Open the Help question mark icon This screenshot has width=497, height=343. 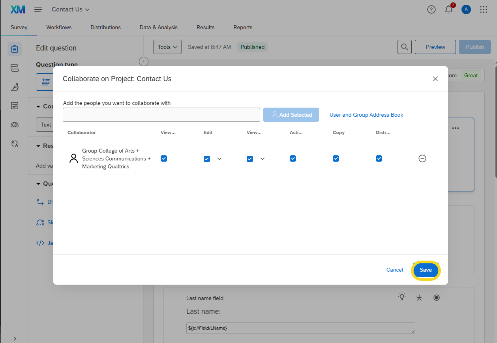(431, 10)
